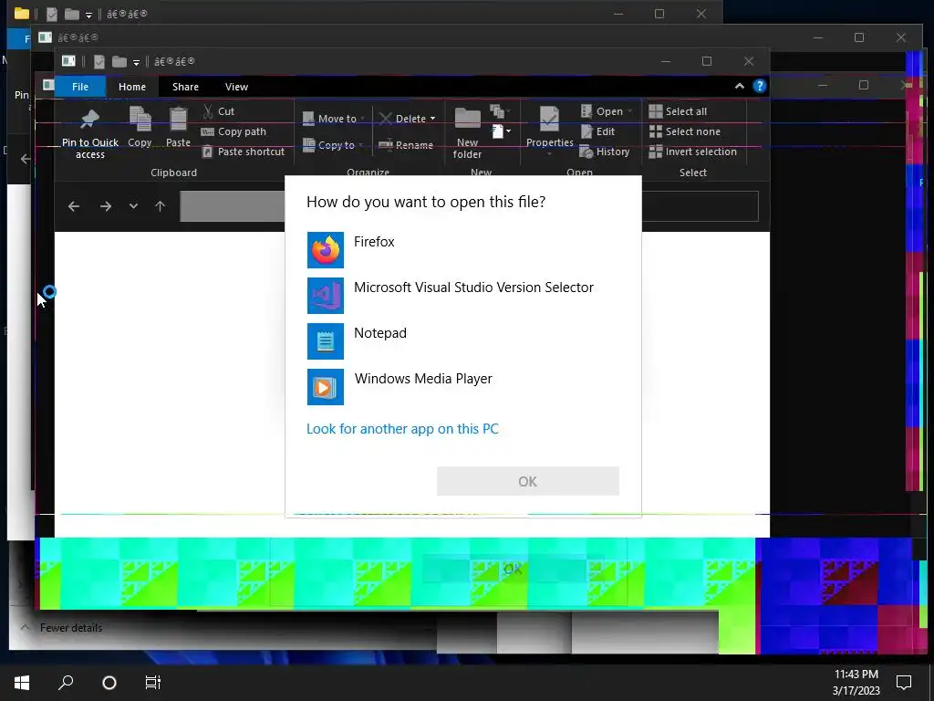
Task: Open the Action Center notifications icon
Action: pos(904,683)
